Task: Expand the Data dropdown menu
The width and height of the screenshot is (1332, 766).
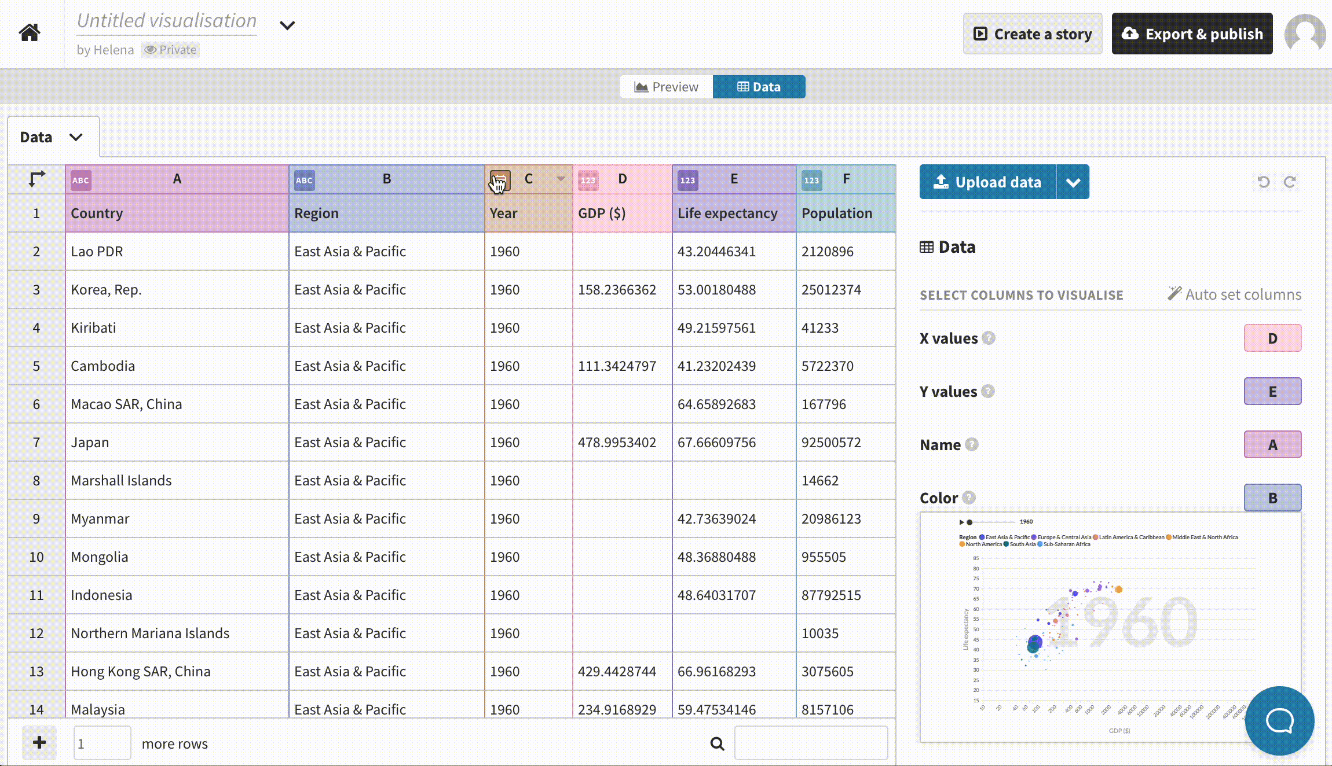Action: click(75, 136)
